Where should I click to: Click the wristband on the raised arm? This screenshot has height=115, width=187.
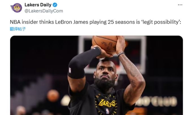121,54
